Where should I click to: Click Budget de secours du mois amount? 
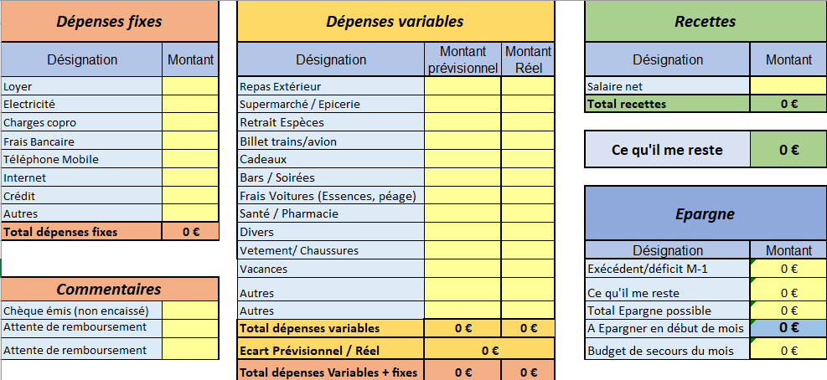788,350
